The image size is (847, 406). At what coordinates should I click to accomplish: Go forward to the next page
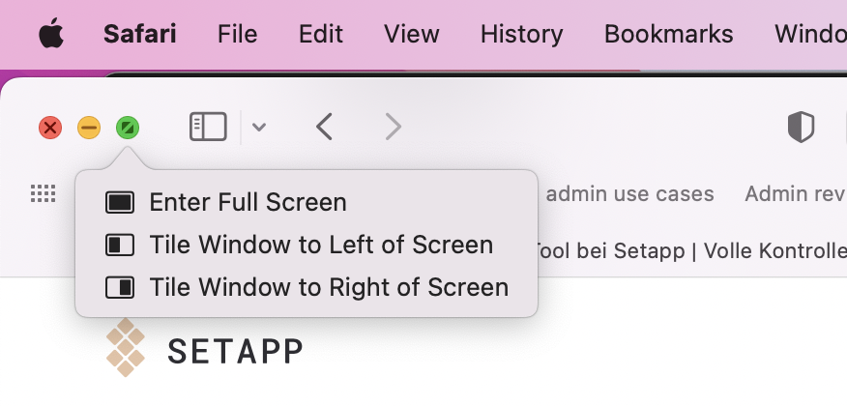point(393,127)
